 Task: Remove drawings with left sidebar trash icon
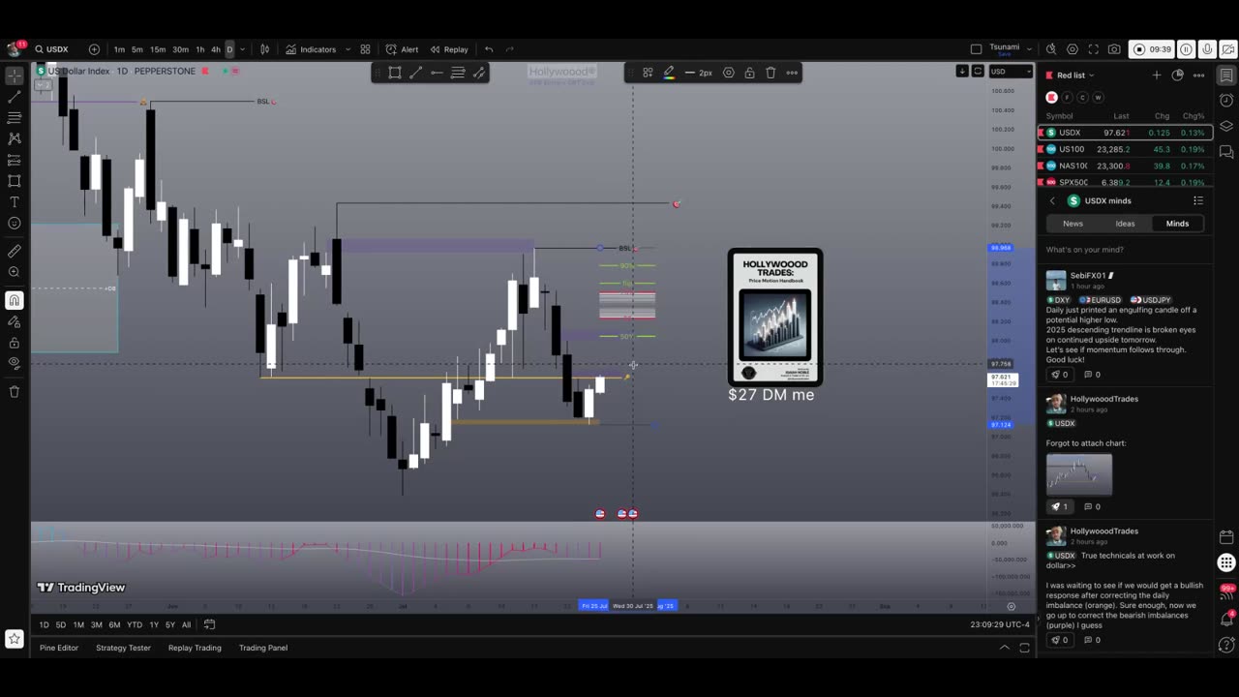15,392
